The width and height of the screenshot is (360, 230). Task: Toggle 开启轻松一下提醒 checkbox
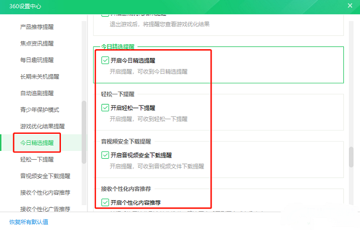coord(105,108)
